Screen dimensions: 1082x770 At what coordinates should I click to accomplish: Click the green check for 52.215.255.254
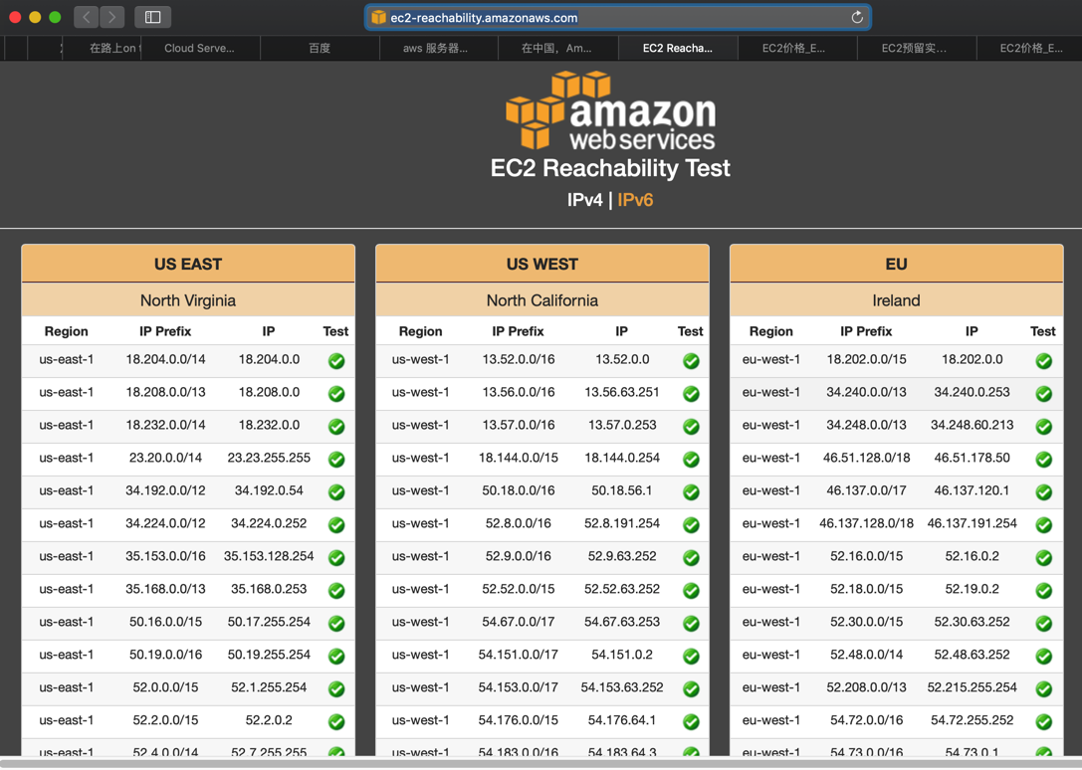(1044, 688)
